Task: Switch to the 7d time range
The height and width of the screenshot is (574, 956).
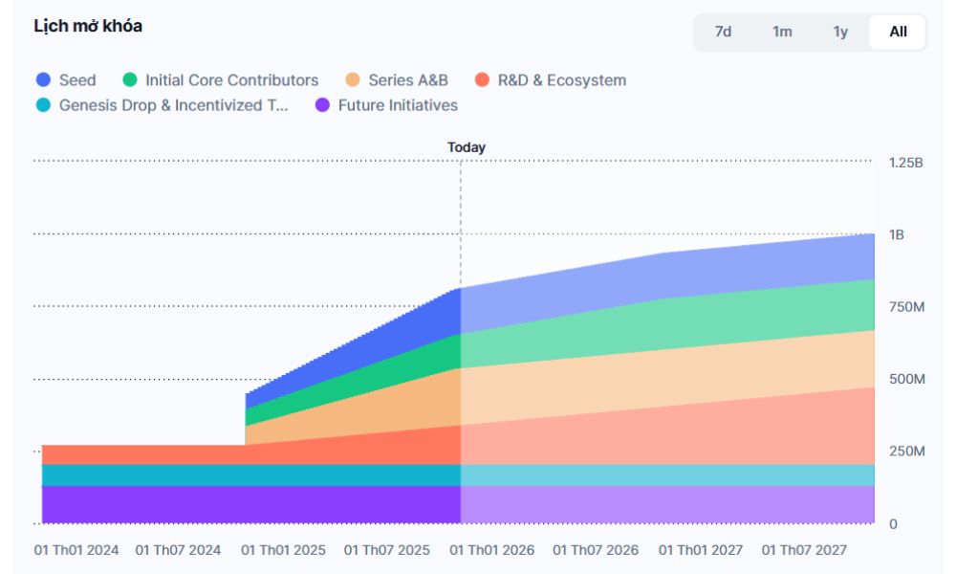Action: pos(724,32)
